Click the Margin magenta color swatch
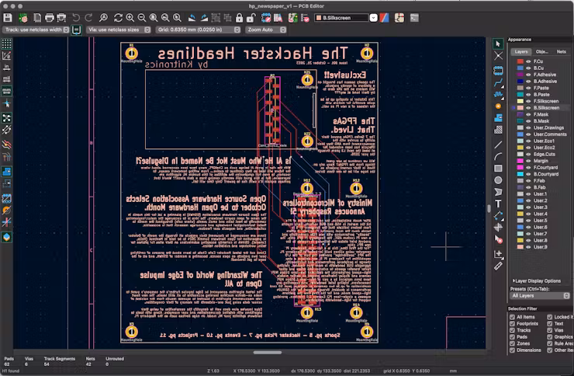Image resolution: width=574 pixels, height=376 pixels. [x=520, y=161]
